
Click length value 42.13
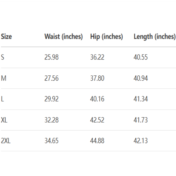(141, 141)
